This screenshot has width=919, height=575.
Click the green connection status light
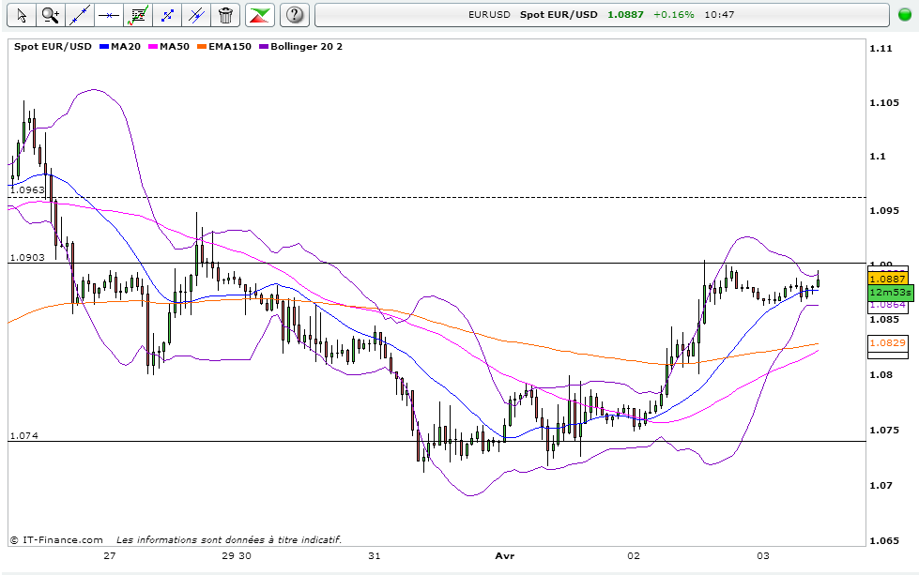tap(904, 15)
